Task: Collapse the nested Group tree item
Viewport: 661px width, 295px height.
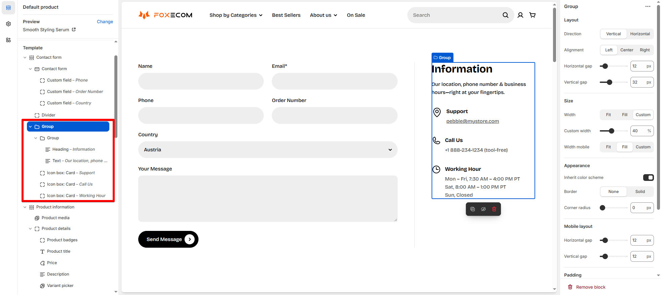Action: 36,138
